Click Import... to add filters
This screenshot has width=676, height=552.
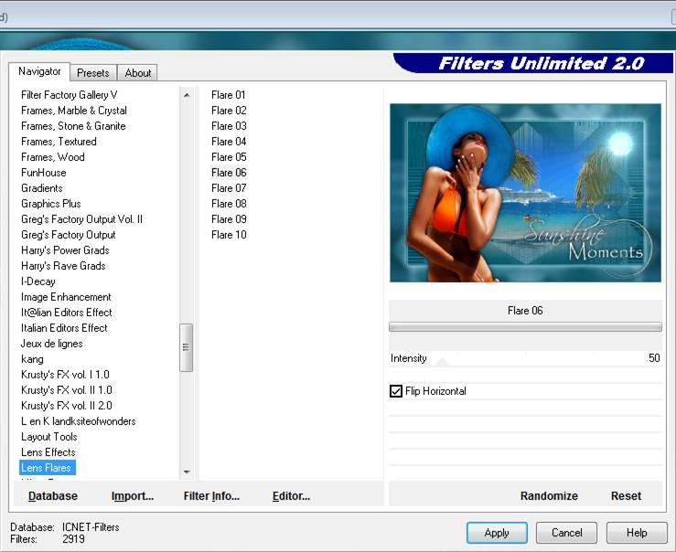[x=133, y=496]
